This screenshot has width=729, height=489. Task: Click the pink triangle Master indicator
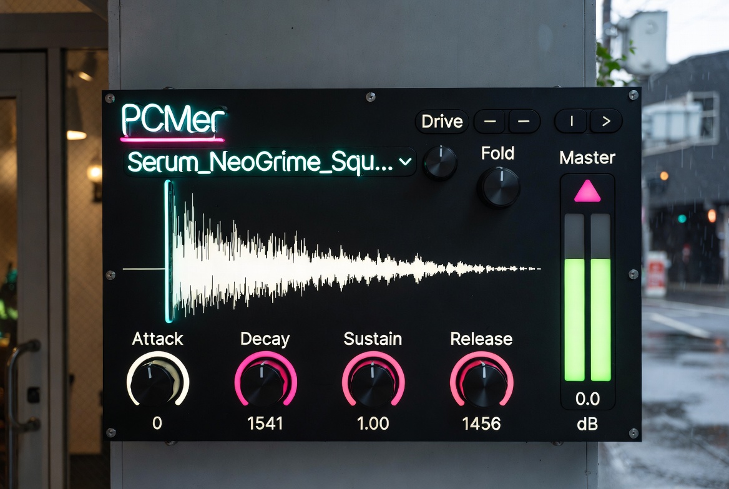[x=587, y=191]
